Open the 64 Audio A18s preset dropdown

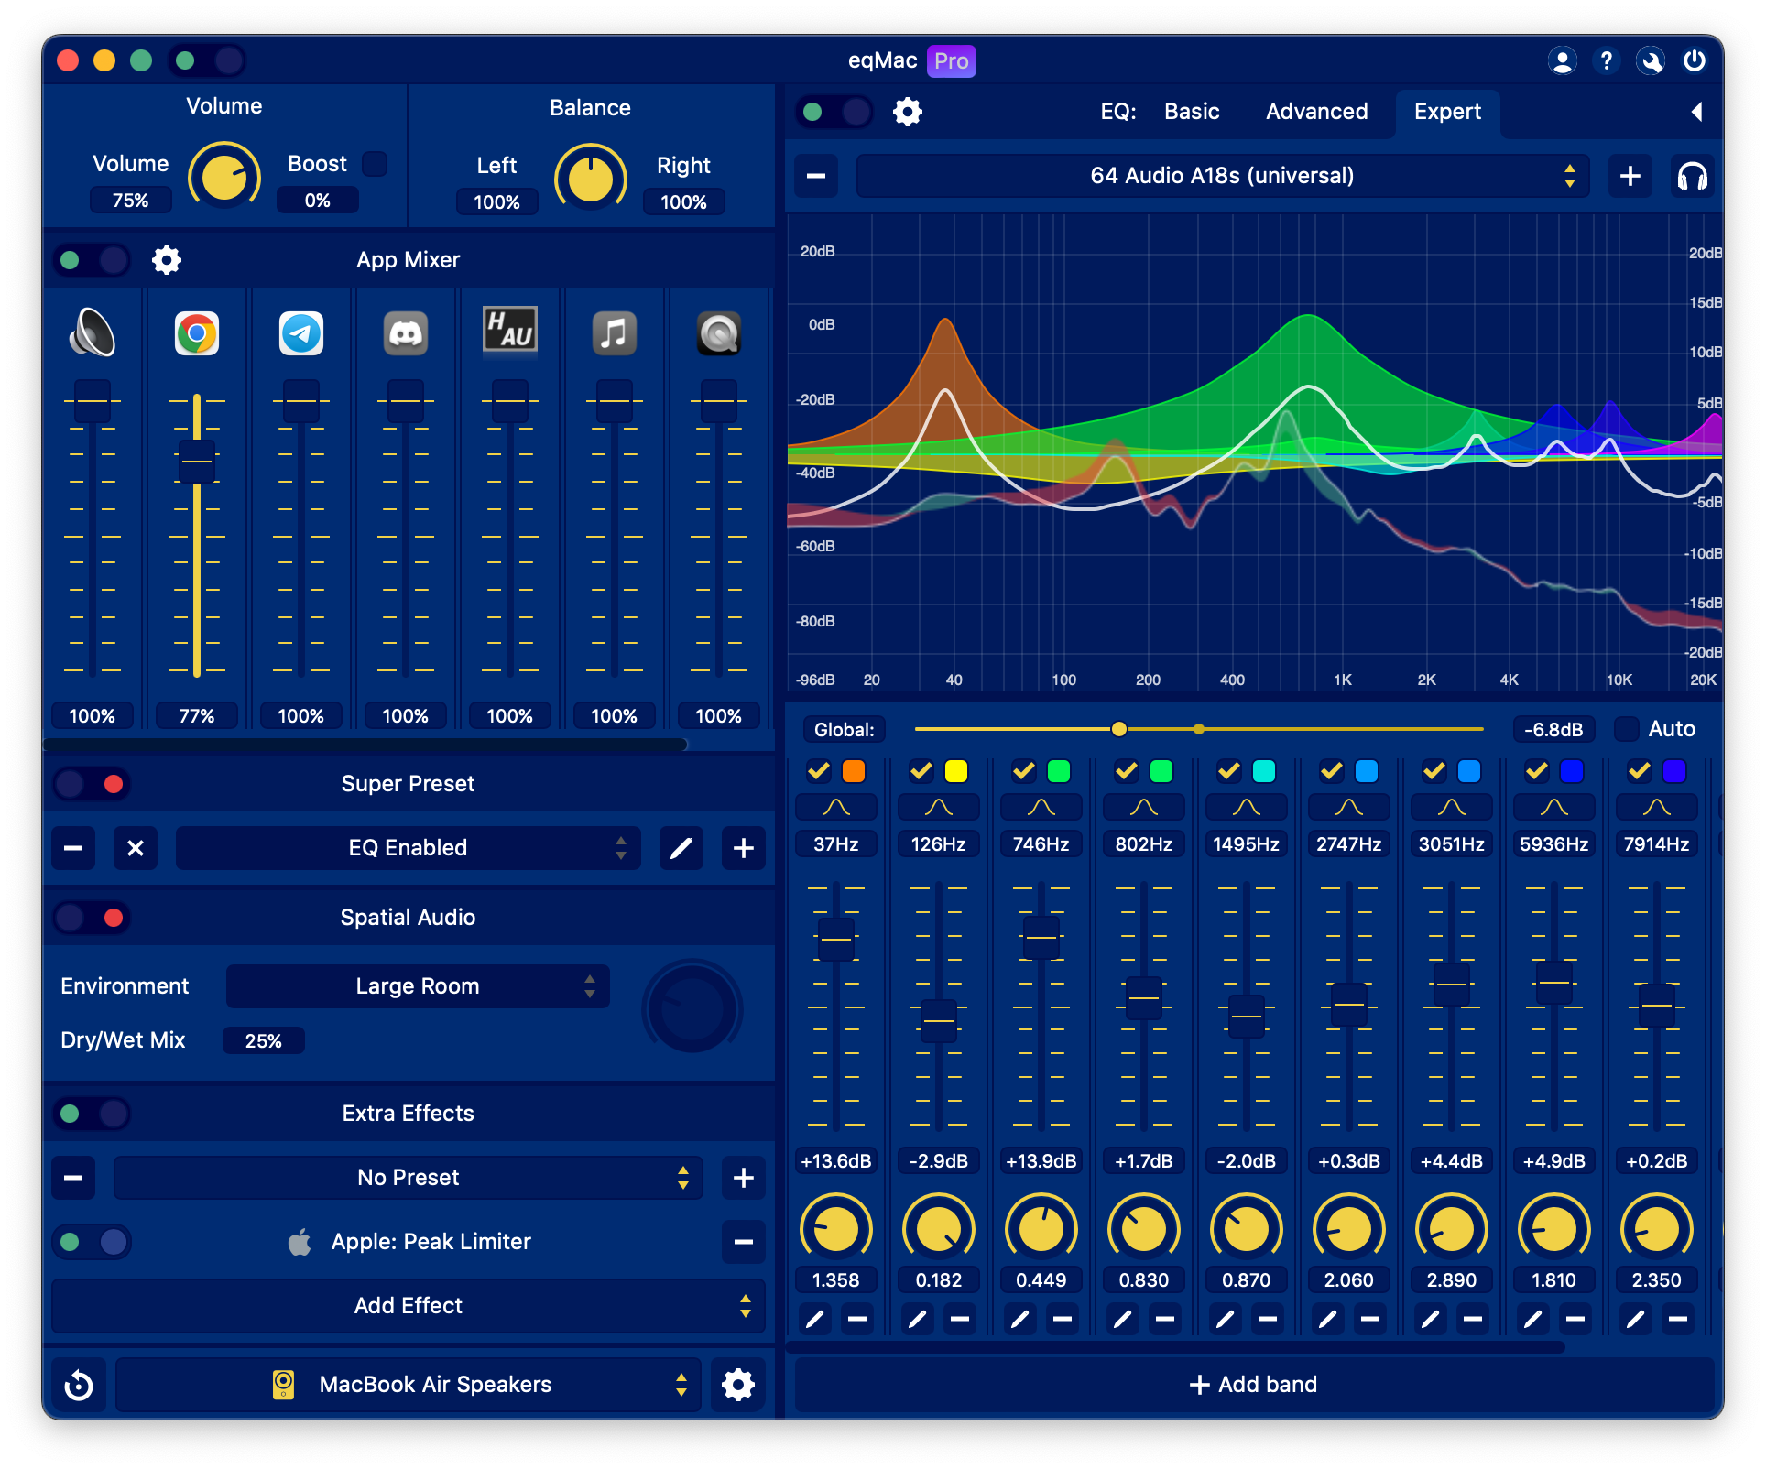(x=1223, y=176)
